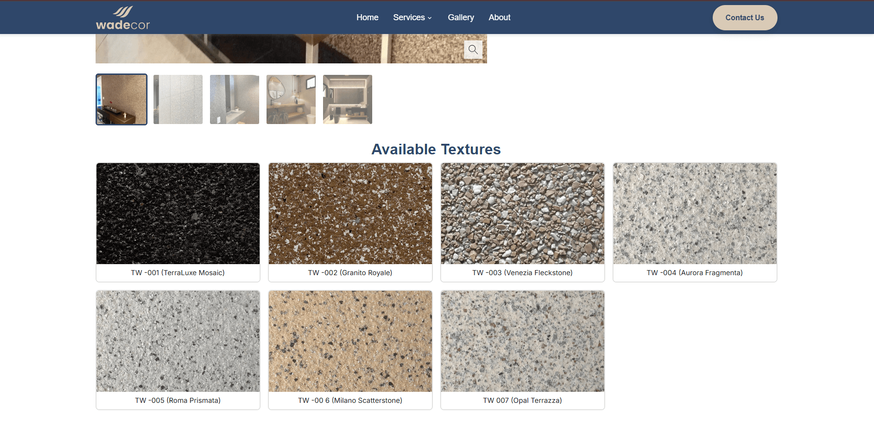Select the second white wall thumbnail
The width and height of the screenshot is (874, 435).
(x=178, y=99)
